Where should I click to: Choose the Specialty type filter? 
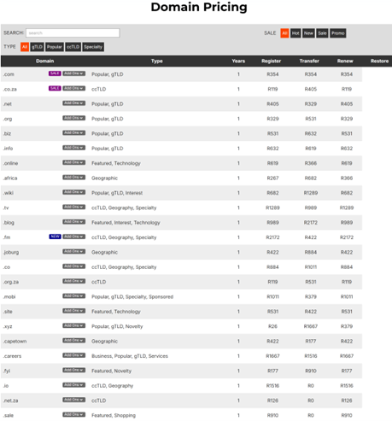click(x=93, y=47)
